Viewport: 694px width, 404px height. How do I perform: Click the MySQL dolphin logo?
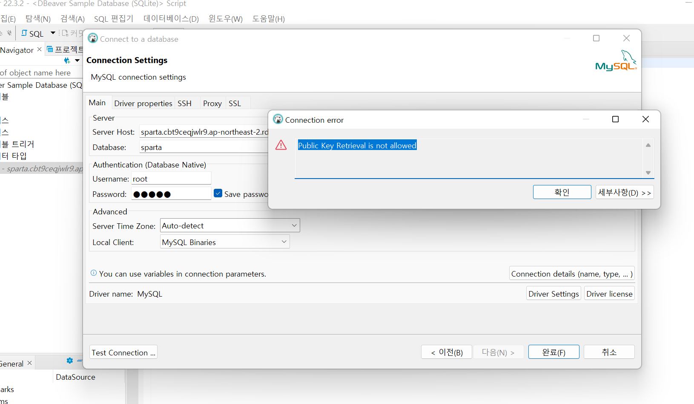coord(616,61)
